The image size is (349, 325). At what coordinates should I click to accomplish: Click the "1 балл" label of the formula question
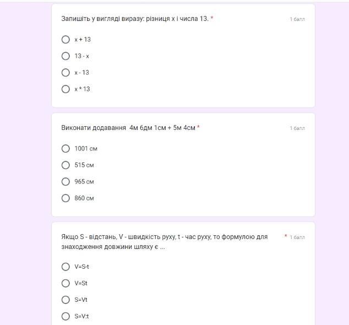click(297, 237)
